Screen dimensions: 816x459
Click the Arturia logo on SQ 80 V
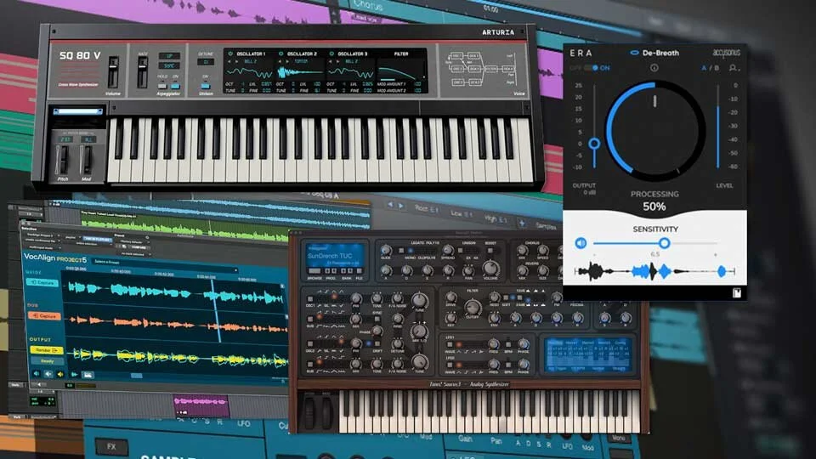(498, 32)
